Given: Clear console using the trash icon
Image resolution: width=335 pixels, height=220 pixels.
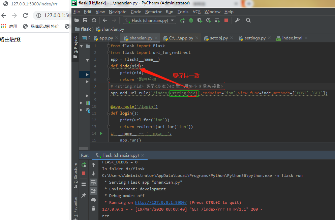Looking at the screenshot, I should [93, 208].
